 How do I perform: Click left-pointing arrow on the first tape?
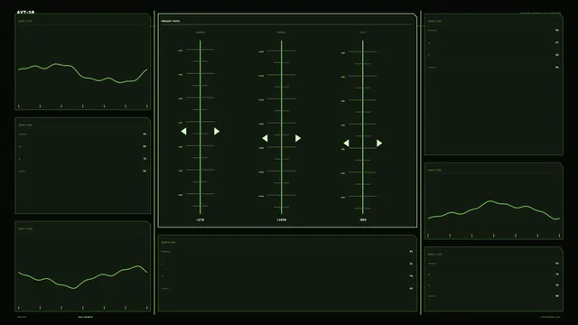point(183,131)
